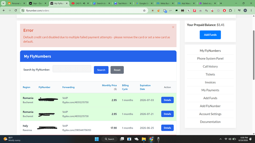
Task: Go back in browser history
Action: tap(4, 10)
